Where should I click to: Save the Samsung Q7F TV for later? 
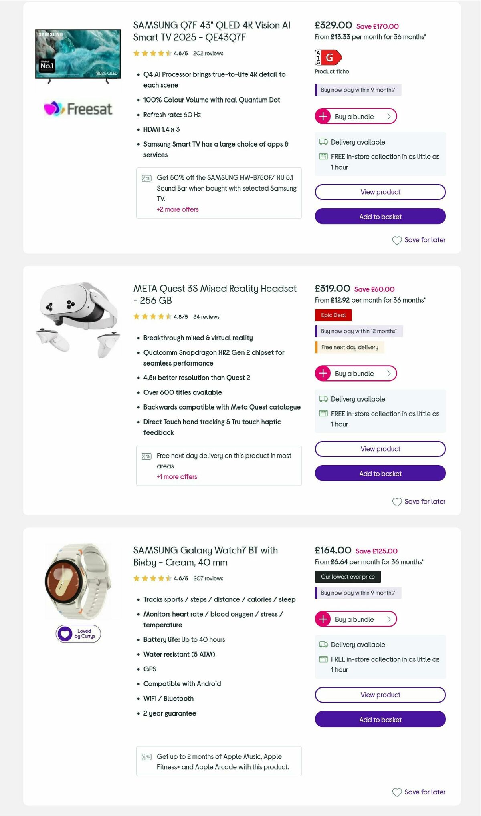418,240
